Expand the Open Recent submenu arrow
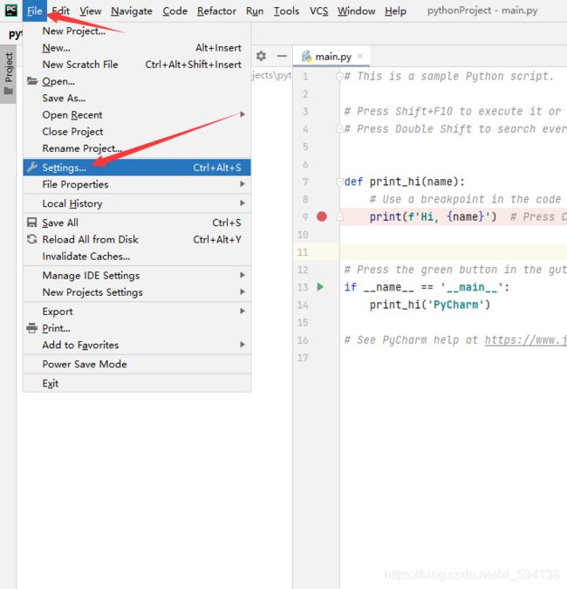 point(243,114)
